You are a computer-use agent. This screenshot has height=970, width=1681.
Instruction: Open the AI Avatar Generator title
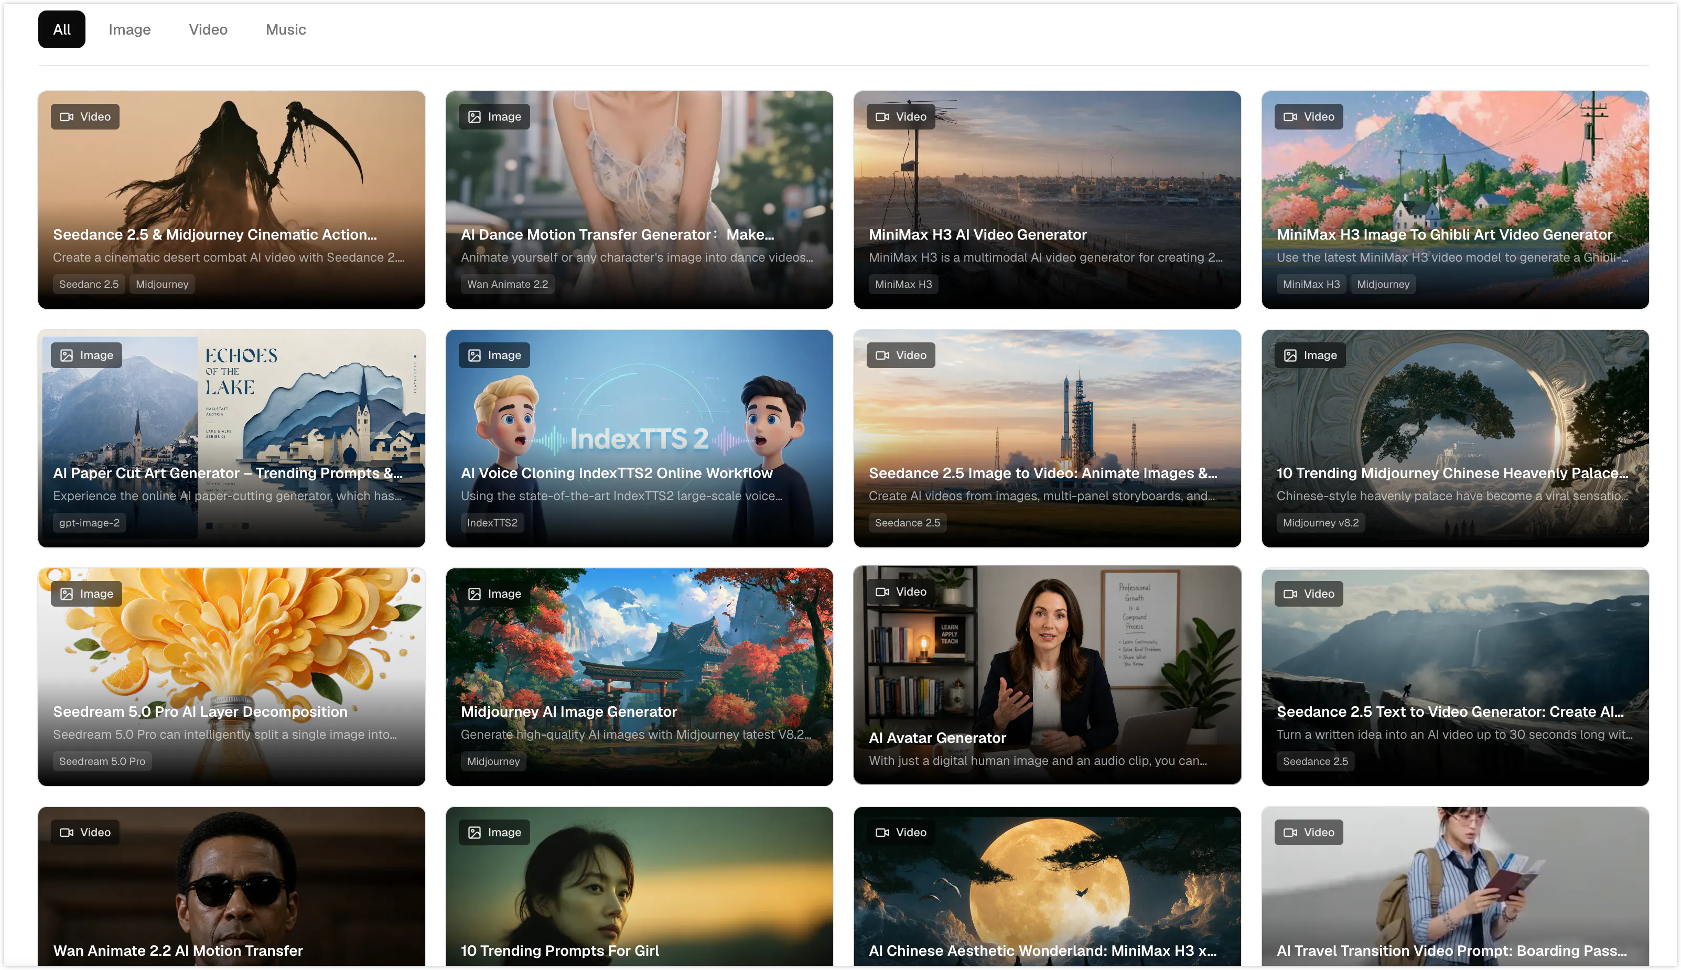click(937, 738)
